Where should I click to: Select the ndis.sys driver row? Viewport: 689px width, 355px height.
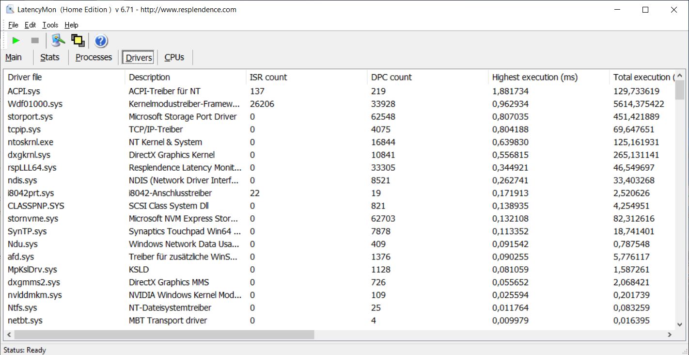click(339, 180)
